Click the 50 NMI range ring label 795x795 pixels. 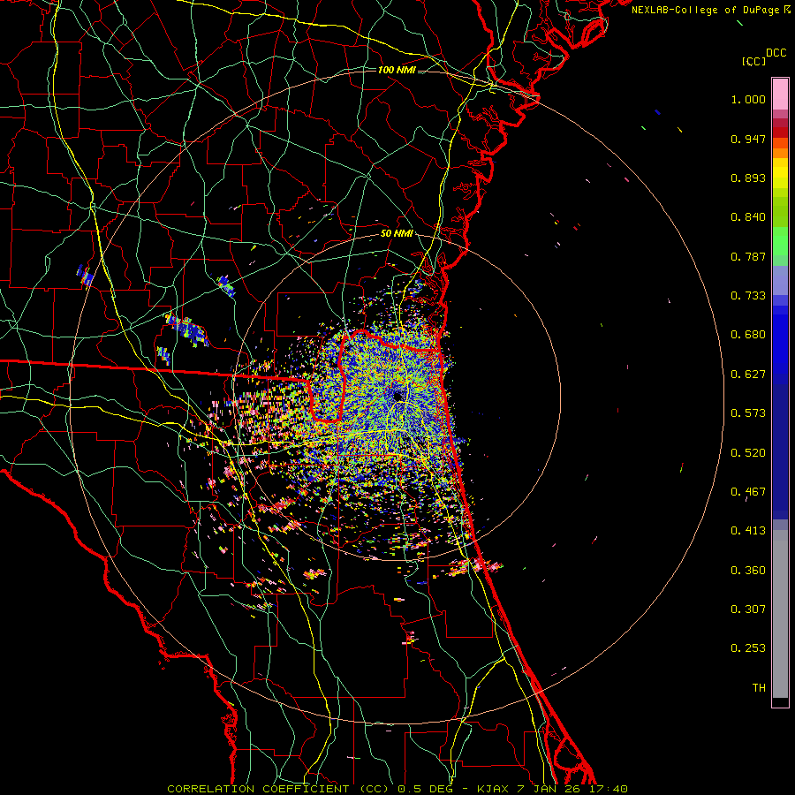pos(396,234)
